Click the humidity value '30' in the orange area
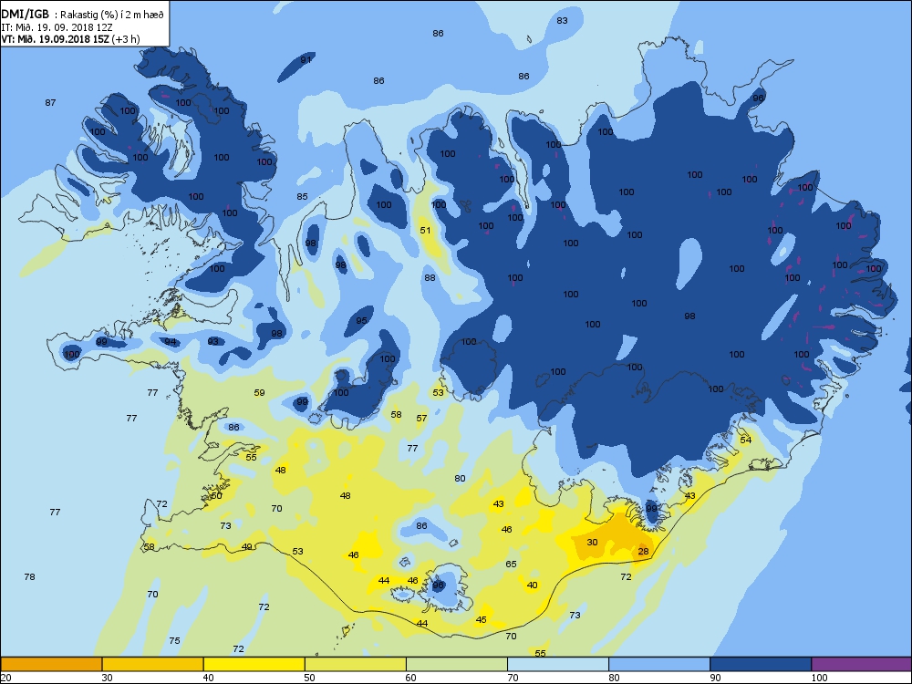This screenshot has height=684, width=912. [x=592, y=542]
